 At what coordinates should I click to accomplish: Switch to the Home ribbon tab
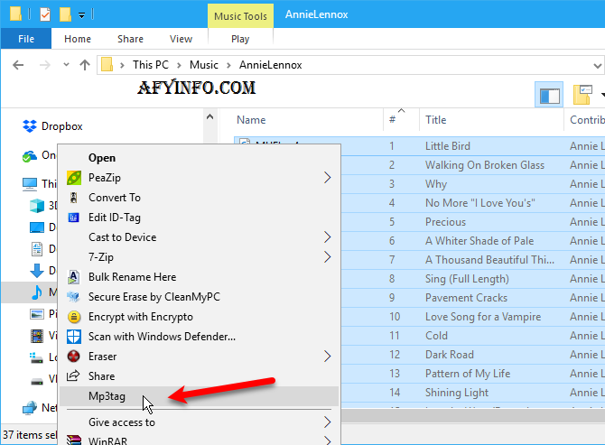[78, 39]
